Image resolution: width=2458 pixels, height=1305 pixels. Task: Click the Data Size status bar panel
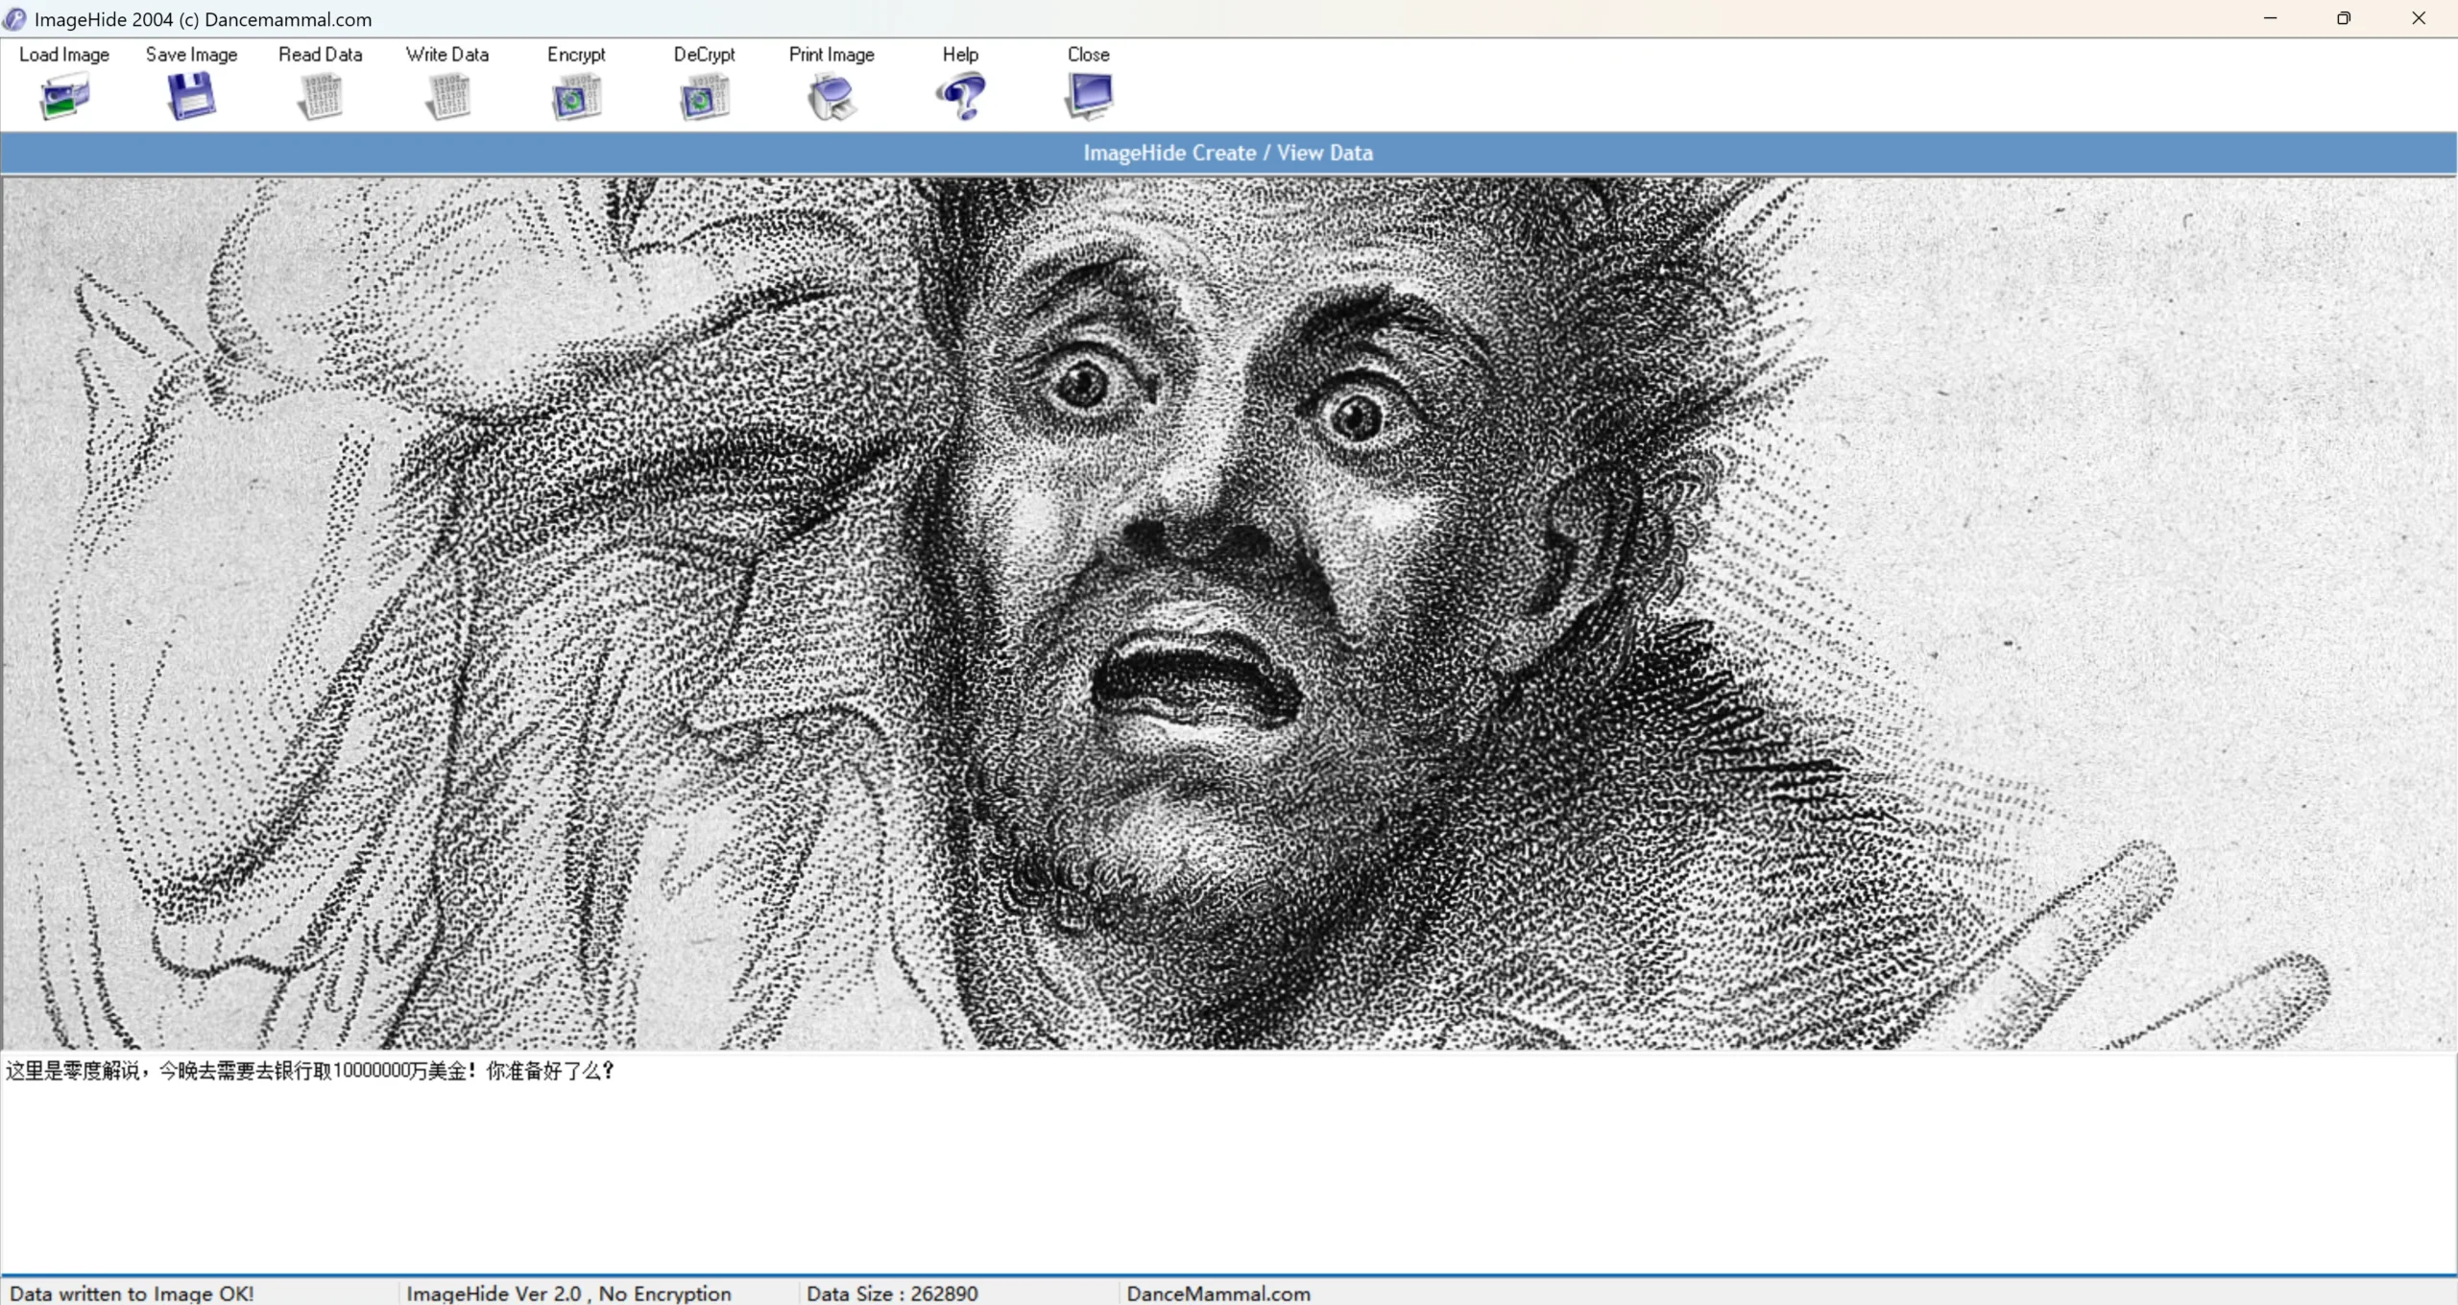tap(892, 1293)
